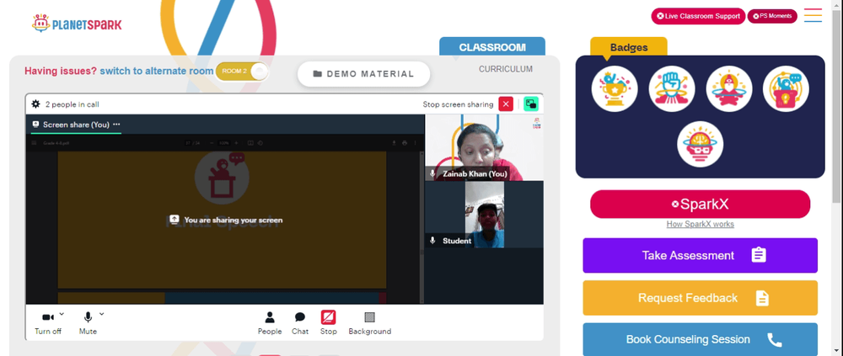
Task: Open call settings gear icon
Action: [x=36, y=104]
